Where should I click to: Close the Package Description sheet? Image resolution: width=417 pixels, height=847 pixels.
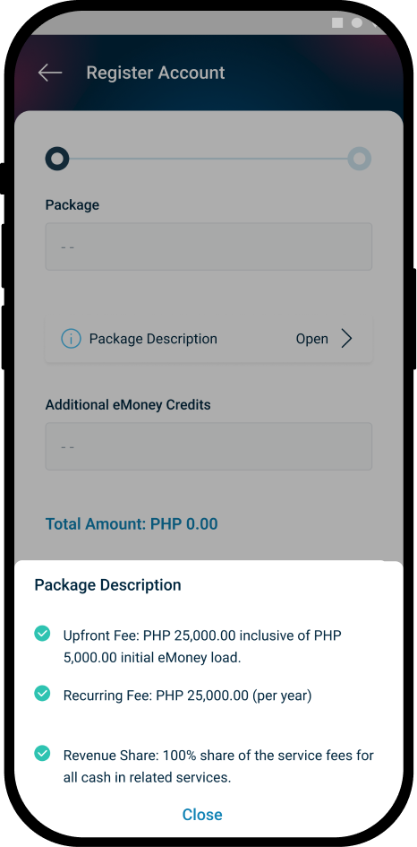tap(202, 815)
